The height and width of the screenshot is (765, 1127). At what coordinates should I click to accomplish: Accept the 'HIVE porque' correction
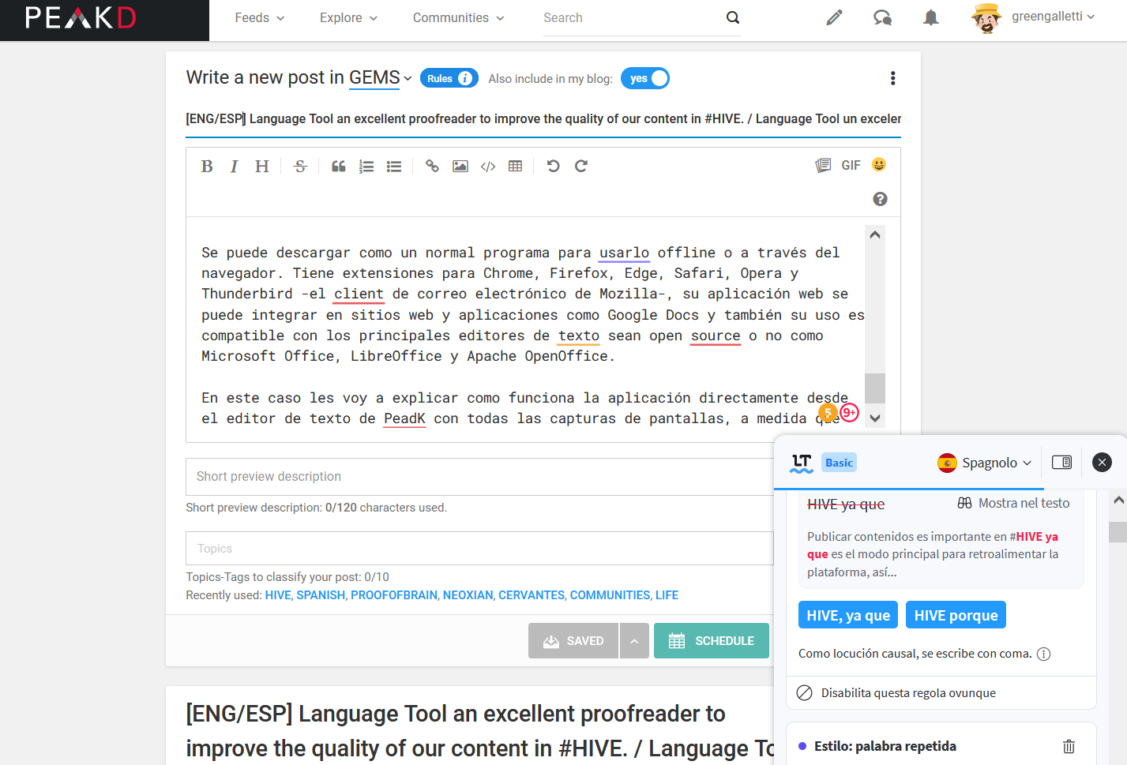[x=956, y=615]
